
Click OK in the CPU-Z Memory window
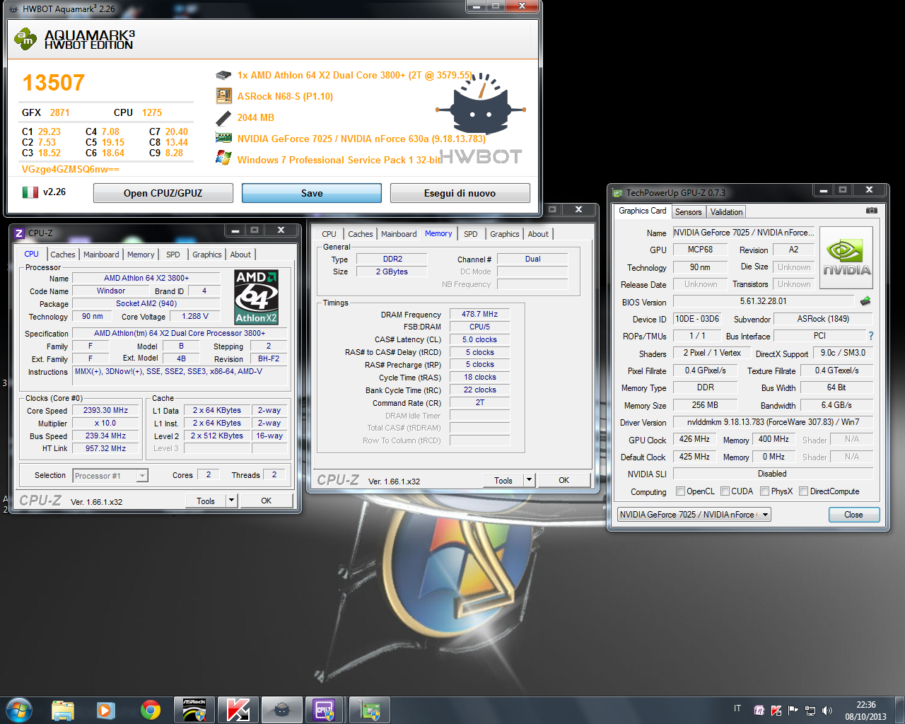click(x=564, y=480)
